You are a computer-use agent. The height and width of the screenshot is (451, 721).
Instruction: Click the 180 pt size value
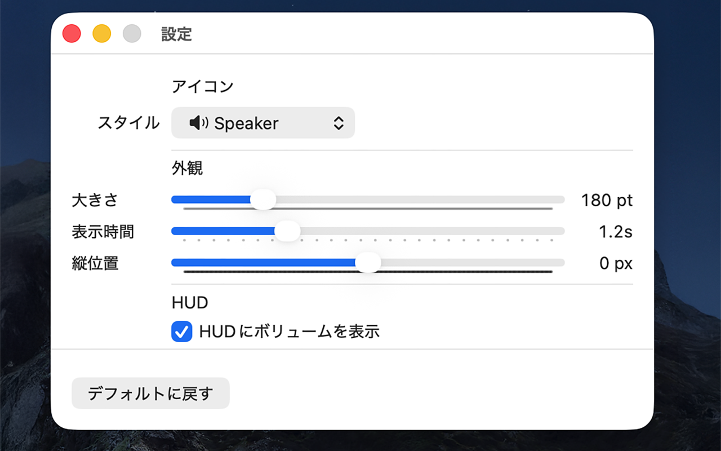tap(607, 200)
